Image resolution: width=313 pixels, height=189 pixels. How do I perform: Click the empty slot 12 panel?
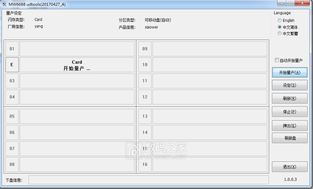tap(210, 97)
